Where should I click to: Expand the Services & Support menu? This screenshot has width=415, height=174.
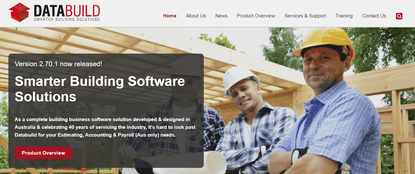[x=305, y=16]
